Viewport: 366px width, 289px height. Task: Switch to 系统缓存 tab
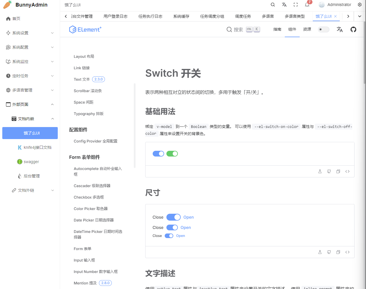click(x=181, y=16)
